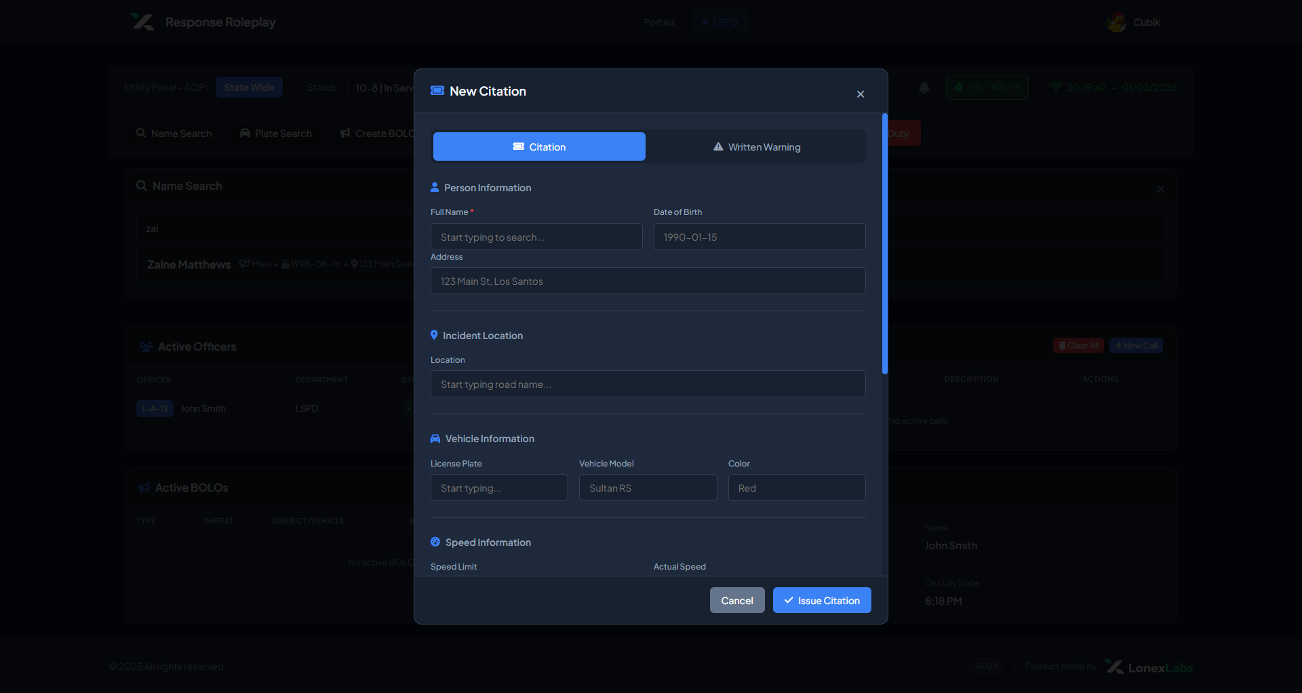Click the Full Name search field
Viewport: 1302px width, 693px height.
[x=536, y=237]
